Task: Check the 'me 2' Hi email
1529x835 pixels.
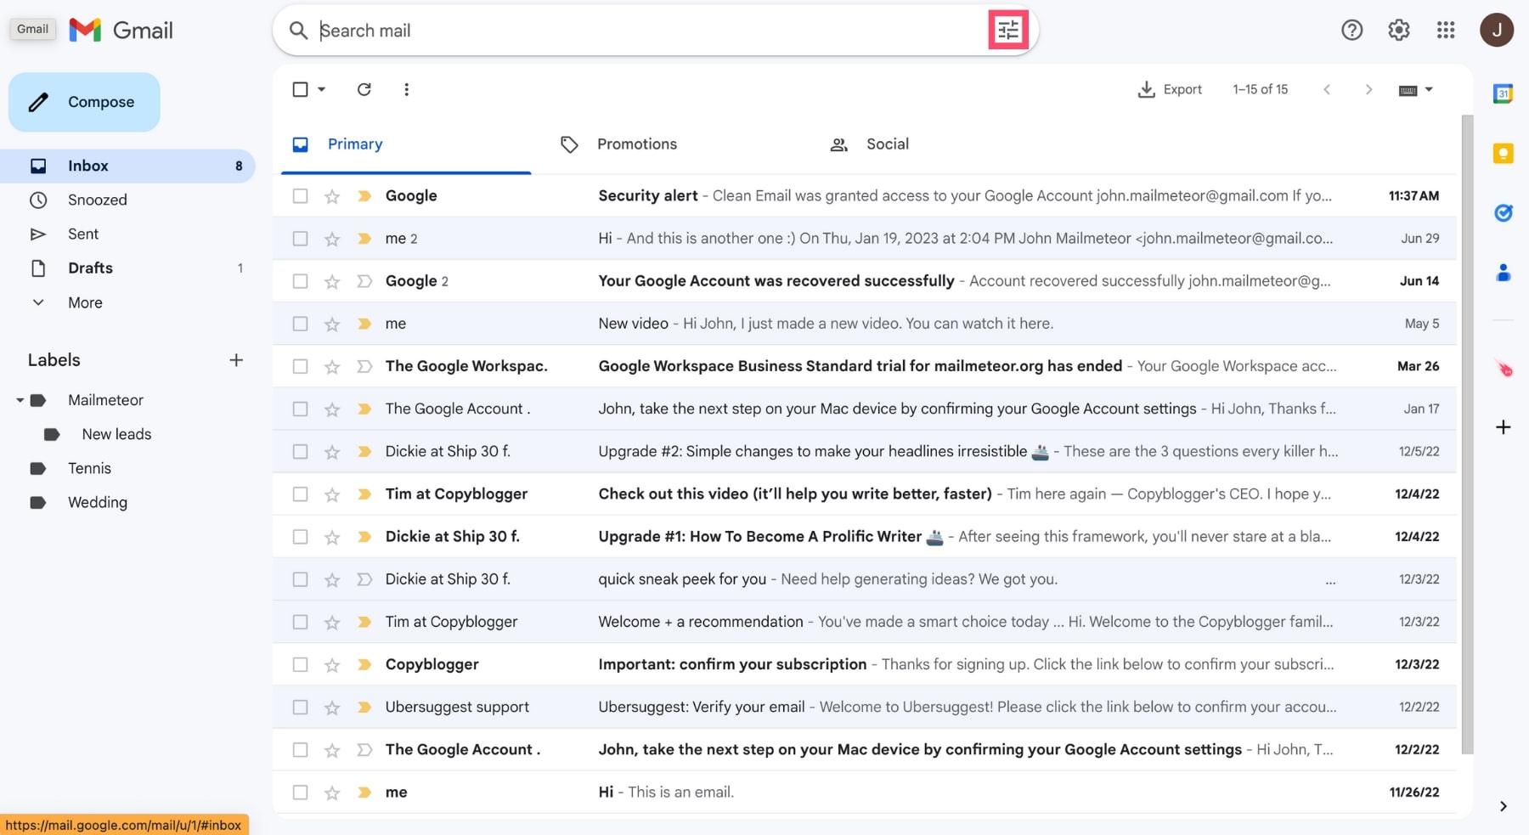Action: pos(300,239)
